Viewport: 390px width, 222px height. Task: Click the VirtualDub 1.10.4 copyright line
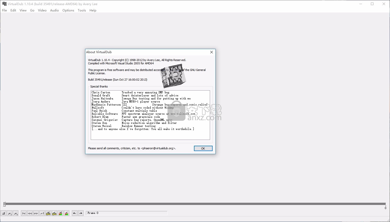pyautogui.click(x=137, y=60)
